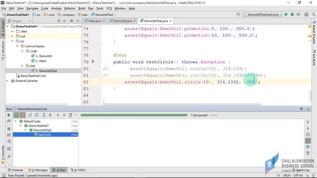Sort test results alphabetically
This screenshot has width=317, height=178.
point(30,115)
